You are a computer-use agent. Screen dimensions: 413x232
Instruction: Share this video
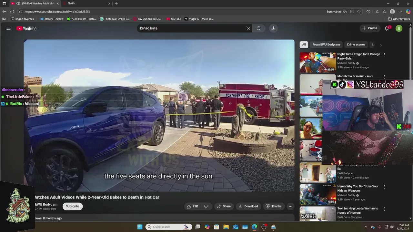click(224, 206)
